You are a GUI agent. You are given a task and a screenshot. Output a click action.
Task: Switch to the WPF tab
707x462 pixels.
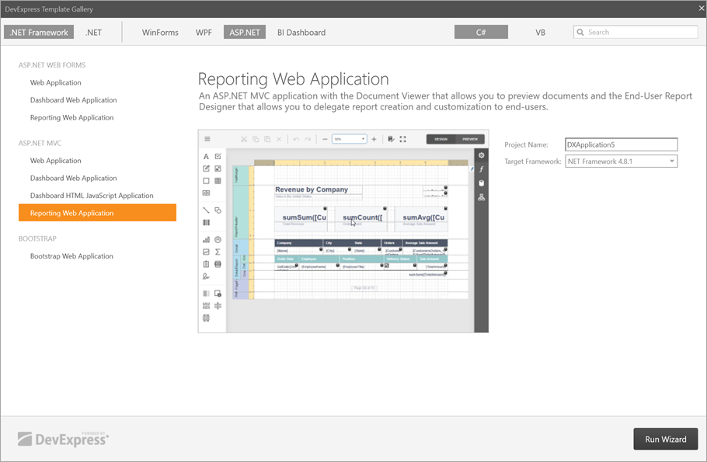pyautogui.click(x=204, y=32)
